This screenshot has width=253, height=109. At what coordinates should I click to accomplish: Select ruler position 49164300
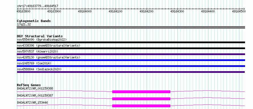click(x=177, y=11)
